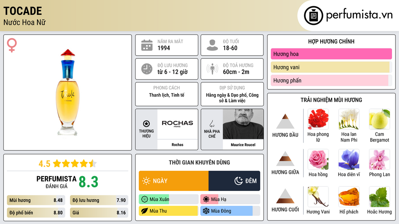Click the Rochas Paris brand logo
Image resolution: width=399 pixels, height=224 pixels.
(x=177, y=124)
